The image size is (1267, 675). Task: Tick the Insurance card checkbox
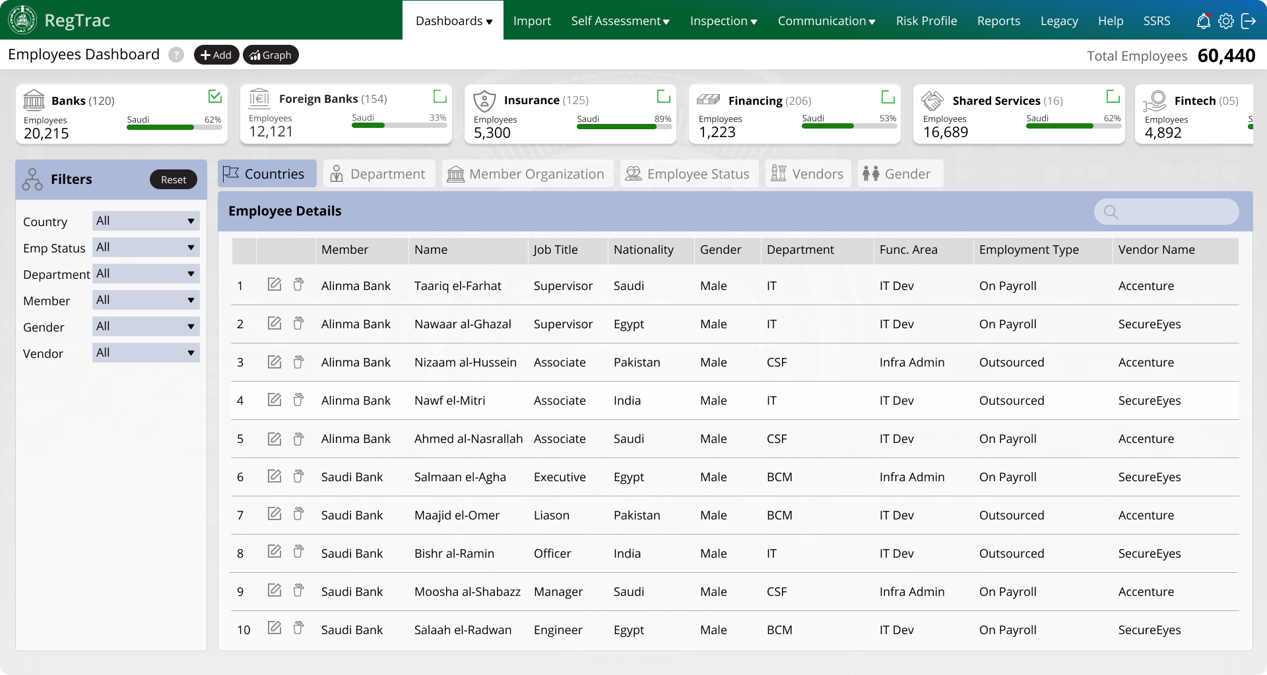[x=664, y=97]
